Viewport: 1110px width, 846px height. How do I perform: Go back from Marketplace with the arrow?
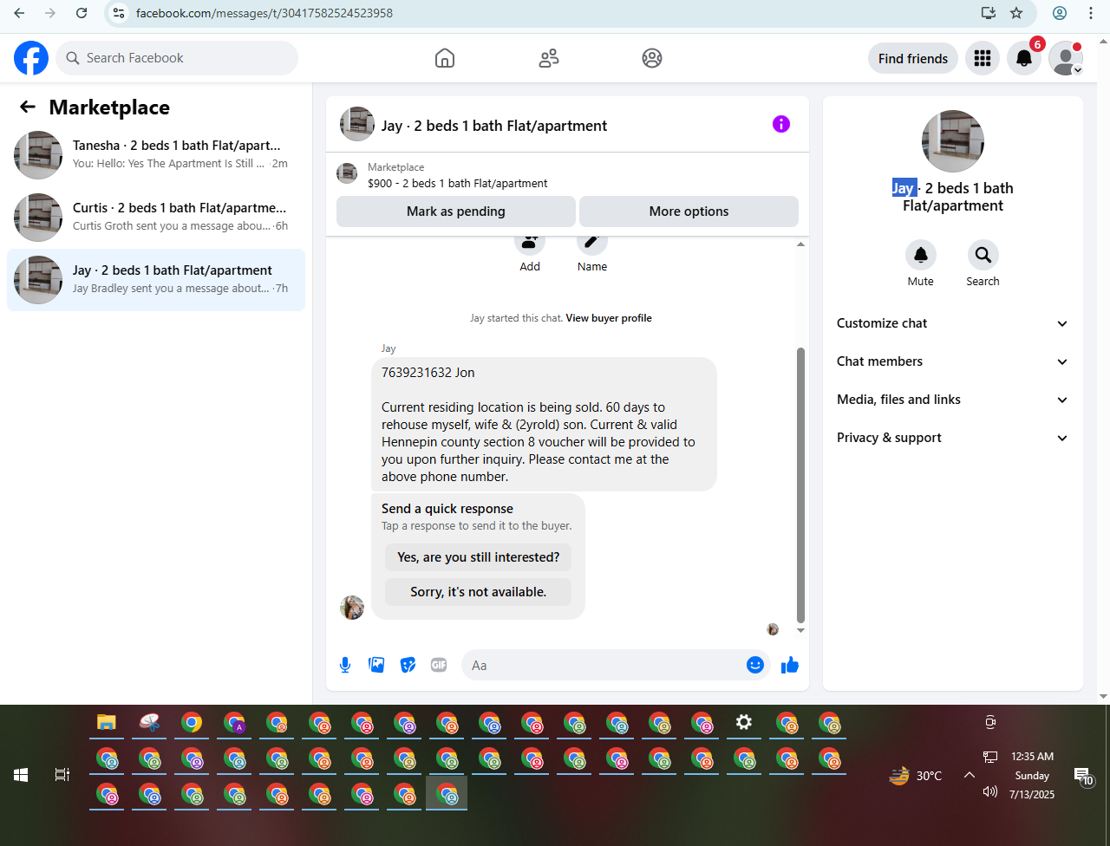pos(28,107)
